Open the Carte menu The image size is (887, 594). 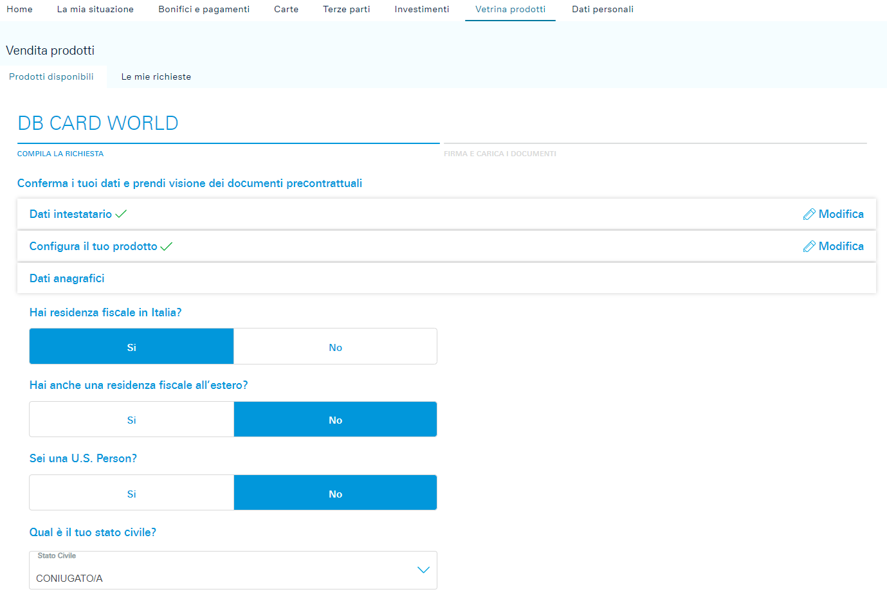point(286,9)
